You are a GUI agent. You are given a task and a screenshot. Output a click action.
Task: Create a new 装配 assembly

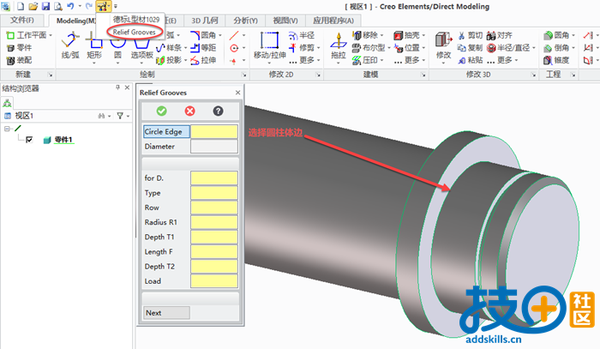coord(19,60)
